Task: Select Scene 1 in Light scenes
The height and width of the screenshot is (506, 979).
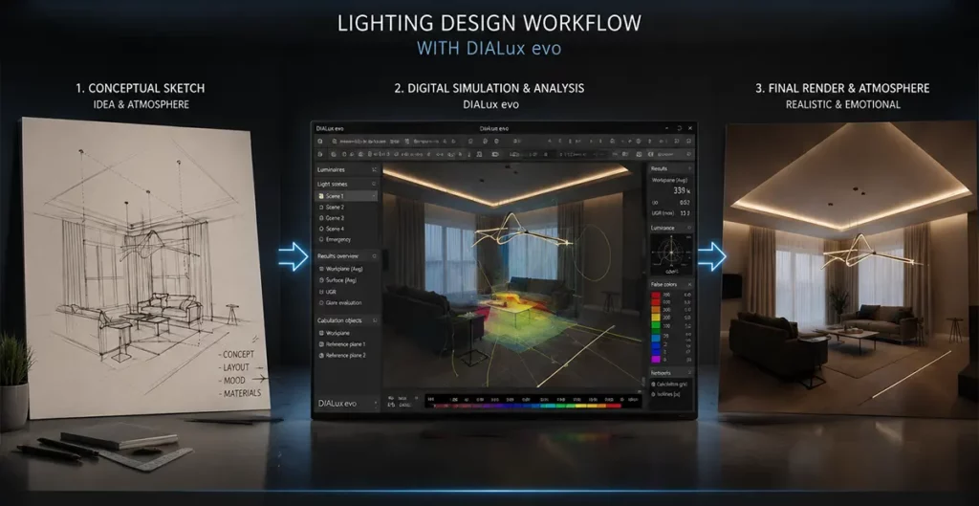Action: point(346,196)
